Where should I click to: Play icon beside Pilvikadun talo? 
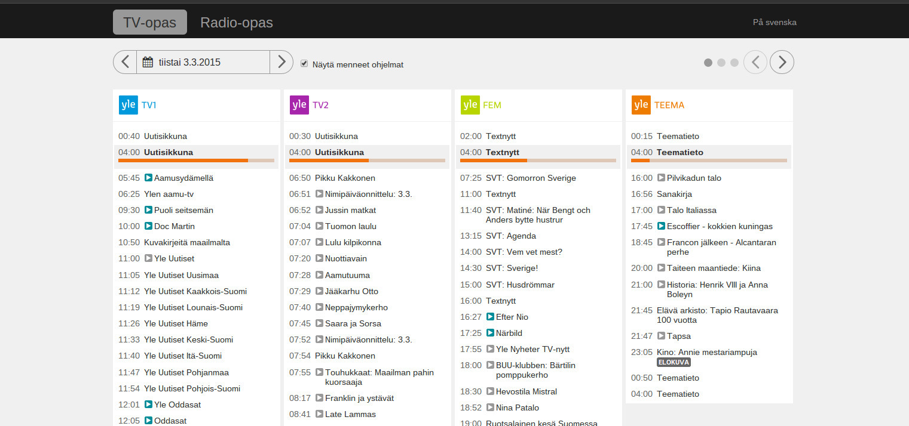661,178
